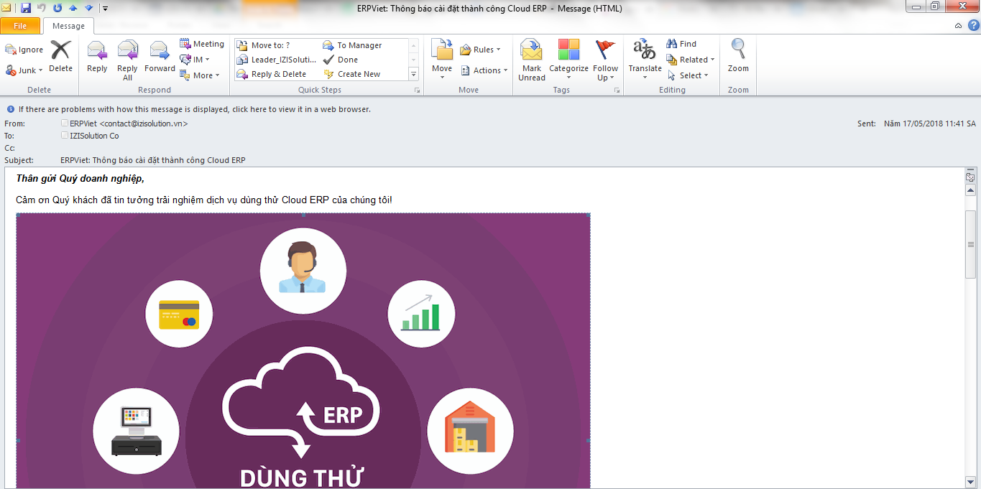Expand the Related dropdown

pyautogui.click(x=691, y=60)
